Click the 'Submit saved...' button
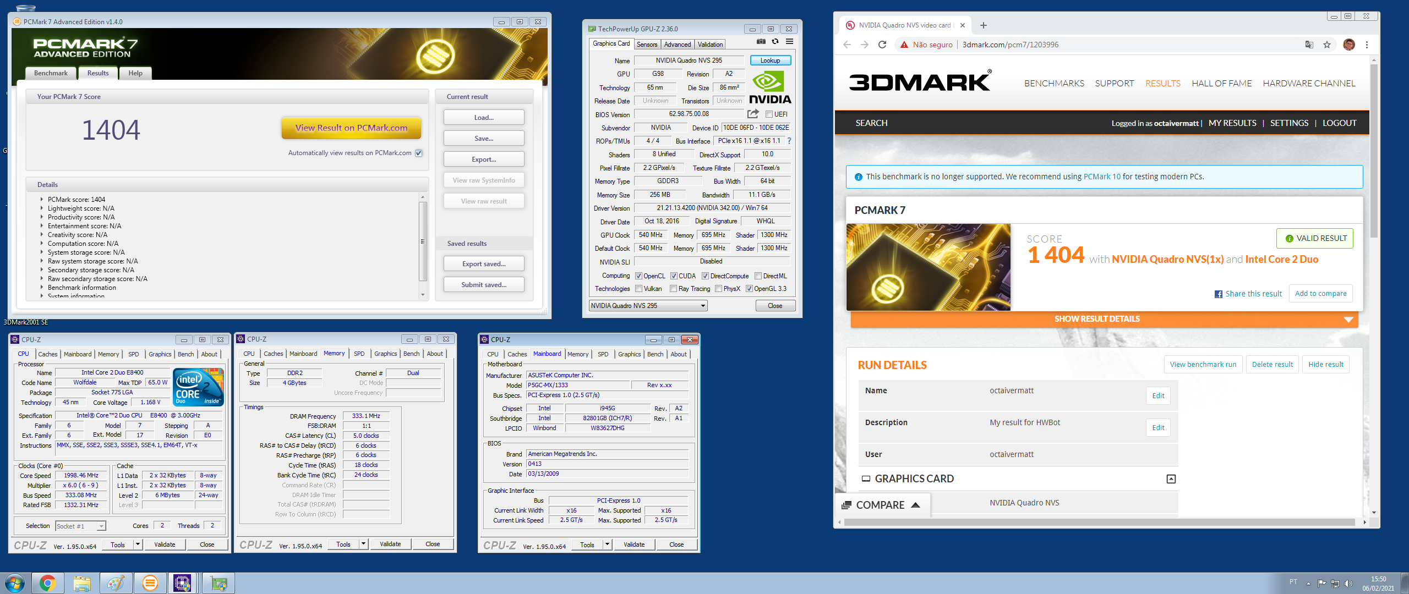Screen dimensions: 1409x594 coord(484,285)
